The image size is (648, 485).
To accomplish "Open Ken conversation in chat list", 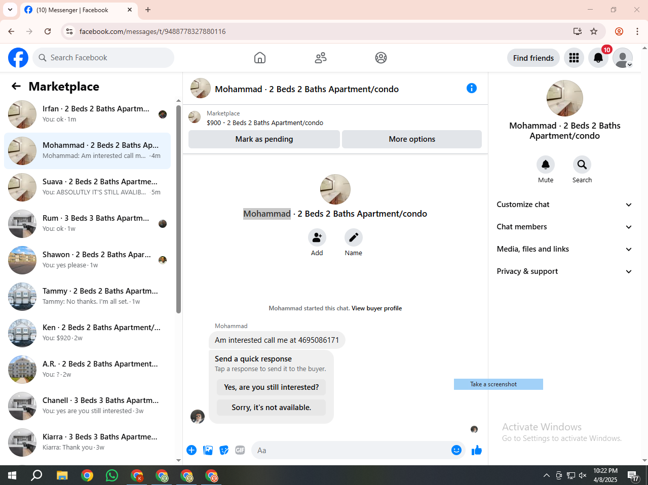I will 87,333.
